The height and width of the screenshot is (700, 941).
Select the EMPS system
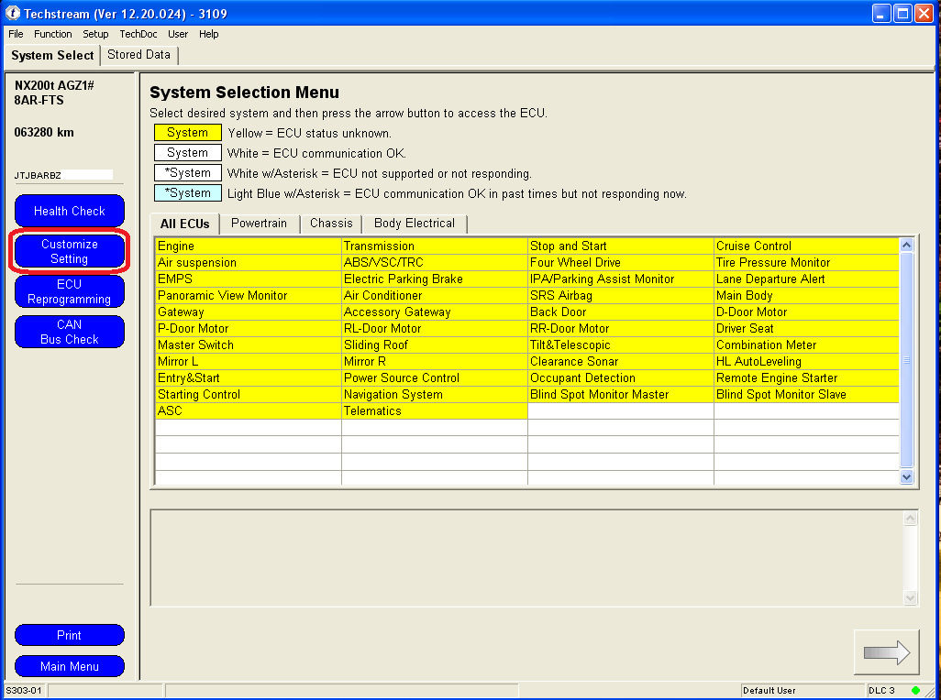click(x=248, y=279)
